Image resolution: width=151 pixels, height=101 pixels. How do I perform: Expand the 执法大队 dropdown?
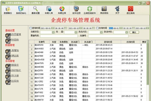(x=101, y=32)
